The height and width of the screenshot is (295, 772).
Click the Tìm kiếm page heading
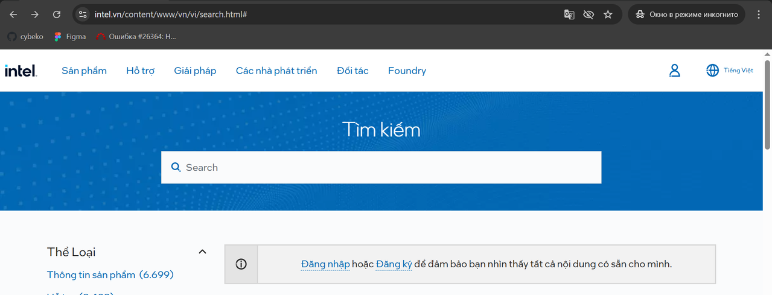point(381,130)
